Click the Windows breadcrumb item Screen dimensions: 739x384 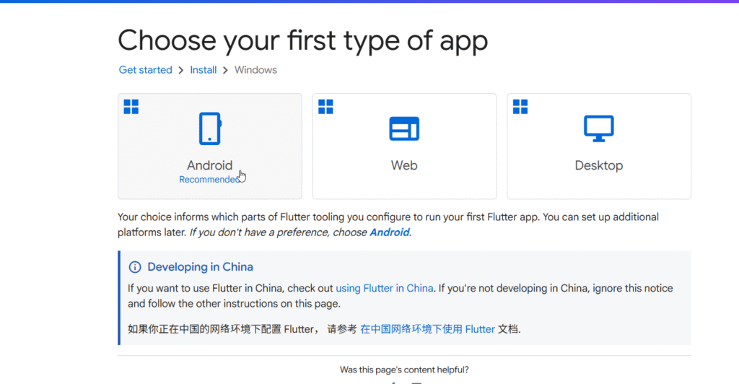click(255, 70)
